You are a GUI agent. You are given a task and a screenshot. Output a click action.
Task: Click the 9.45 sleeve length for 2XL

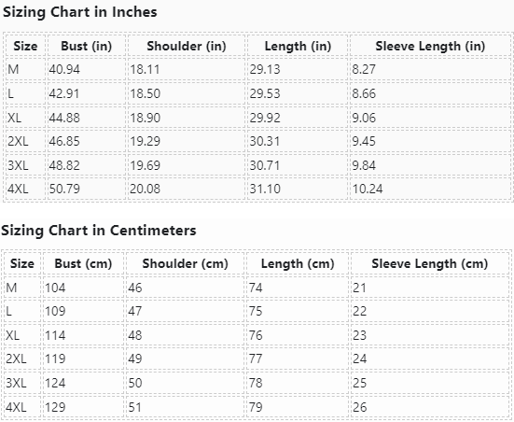[x=364, y=141]
